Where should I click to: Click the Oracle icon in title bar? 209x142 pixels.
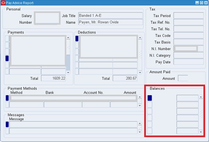(x=3, y=3)
